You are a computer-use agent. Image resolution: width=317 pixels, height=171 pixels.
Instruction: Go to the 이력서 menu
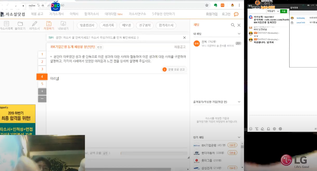74,14
